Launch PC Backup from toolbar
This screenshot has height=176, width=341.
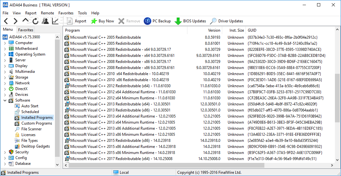click(x=157, y=21)
